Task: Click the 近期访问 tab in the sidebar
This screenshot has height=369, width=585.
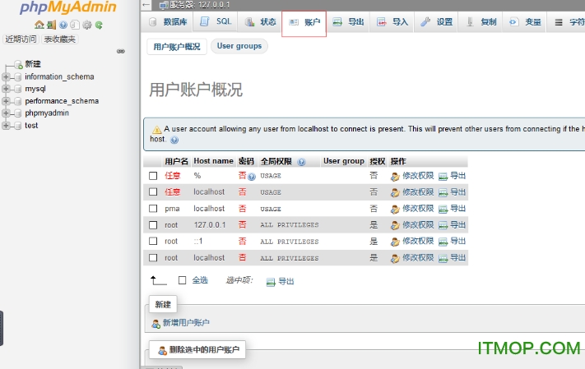Action: pos(21,39)
